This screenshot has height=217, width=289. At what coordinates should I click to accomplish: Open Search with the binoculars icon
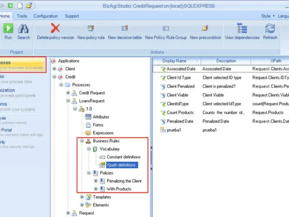pyautogui.click(x=23, y=29)
